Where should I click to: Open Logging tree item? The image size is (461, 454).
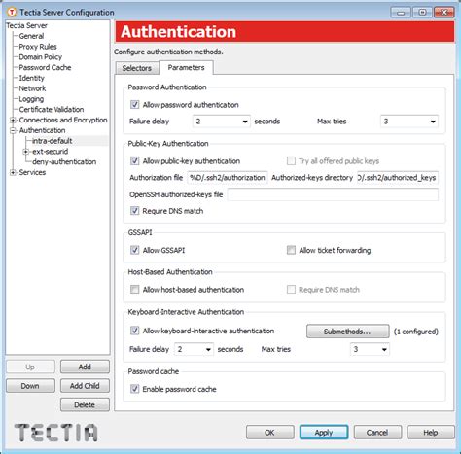(31, 99)
